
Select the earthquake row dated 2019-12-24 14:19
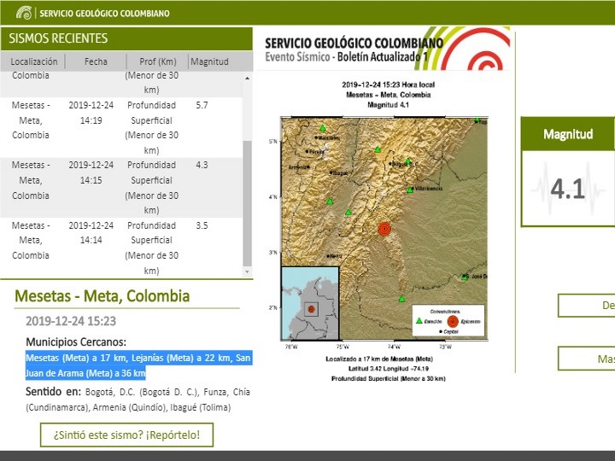[x=121, y=127]
